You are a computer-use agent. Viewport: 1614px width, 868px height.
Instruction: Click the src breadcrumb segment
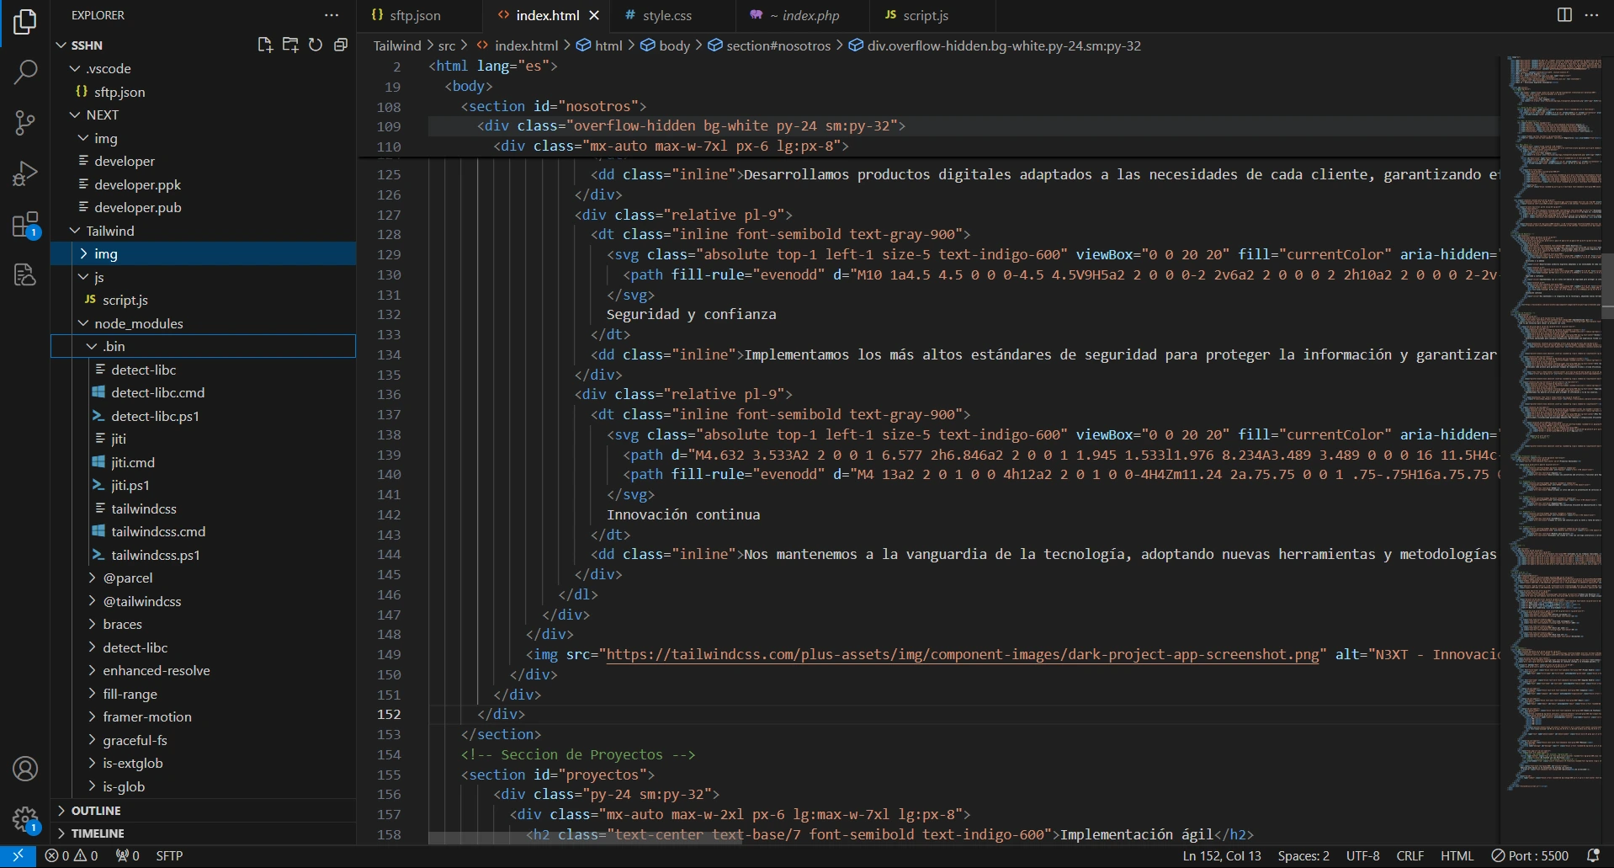point(447,45)
